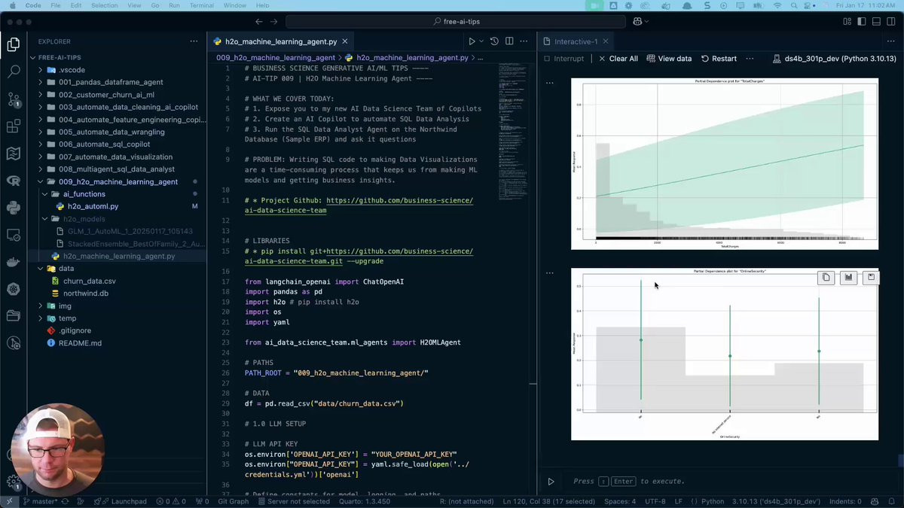Expand 003_automate_data_cleaning_ai_copilot folder
This screenshot has width=904, height=508.
117,107
